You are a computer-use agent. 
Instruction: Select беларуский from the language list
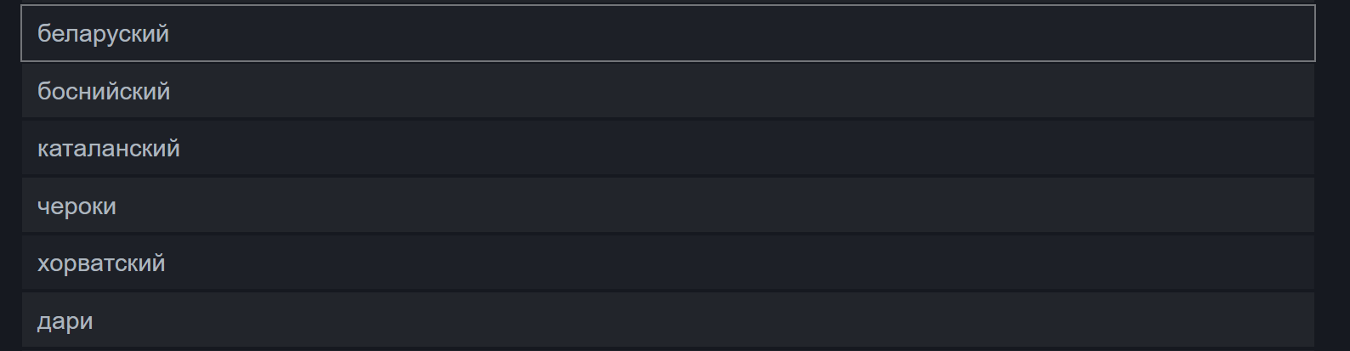click(x=103, y=34)
